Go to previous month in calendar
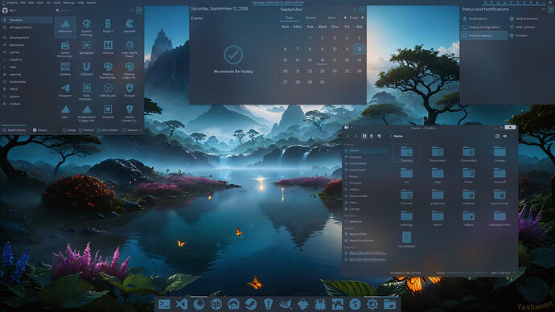Screen dimensions: 555x312 tap(345, 18)
